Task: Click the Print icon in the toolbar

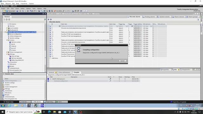Action: [x=17, y=11]
